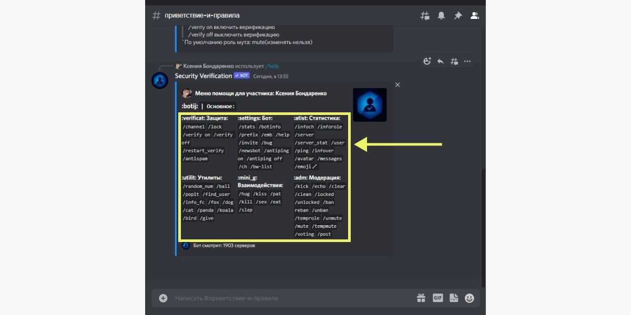Create a thread from the bot message

tap(454, 61)
